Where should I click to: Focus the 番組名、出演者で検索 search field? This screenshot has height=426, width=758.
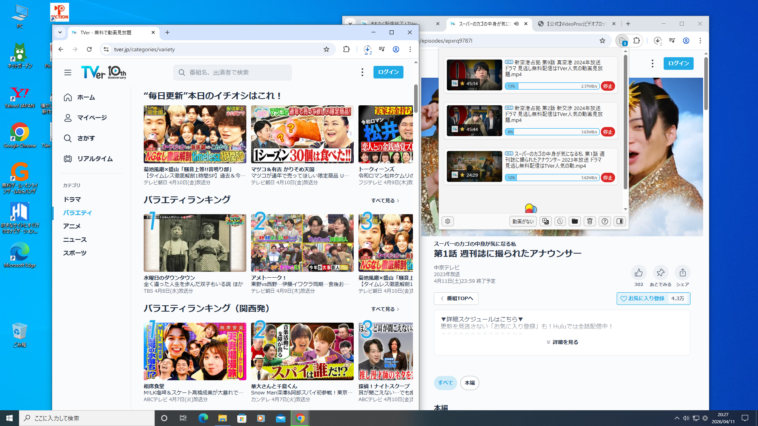[x=233, y=73]
